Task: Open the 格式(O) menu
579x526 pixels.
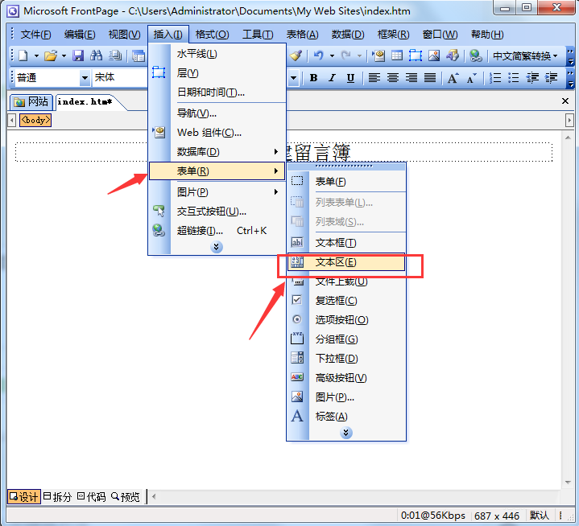Action: click(x=212, y=35)
